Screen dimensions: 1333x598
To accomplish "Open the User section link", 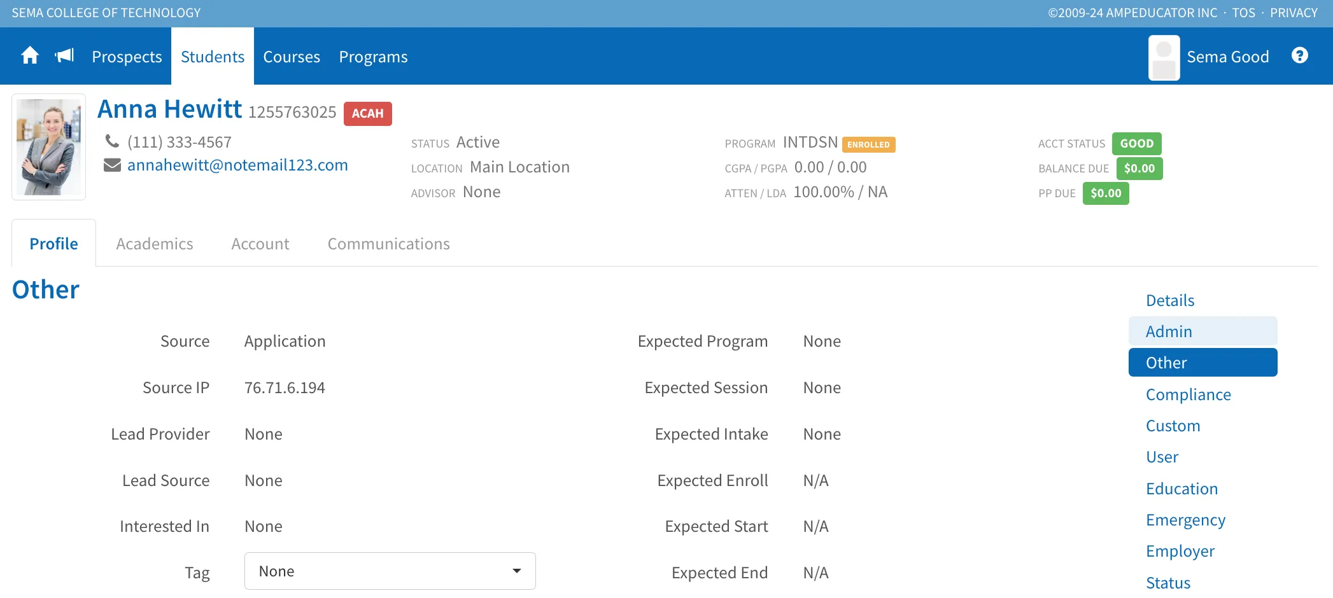I will [1162, 457].
